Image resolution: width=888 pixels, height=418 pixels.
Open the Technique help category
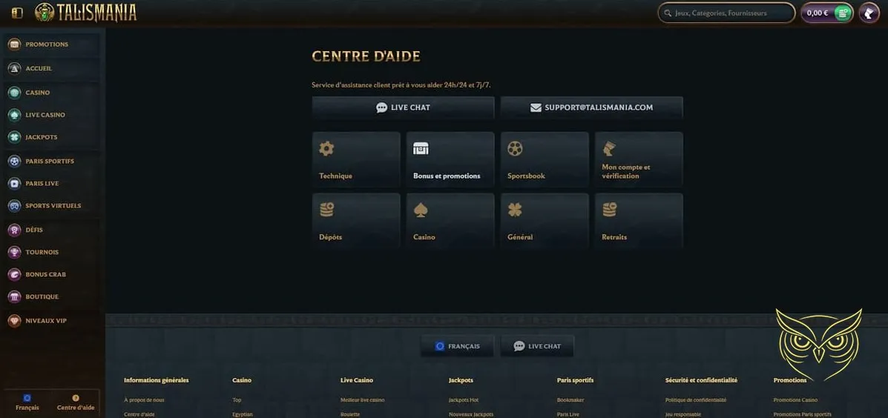[356, 159]
